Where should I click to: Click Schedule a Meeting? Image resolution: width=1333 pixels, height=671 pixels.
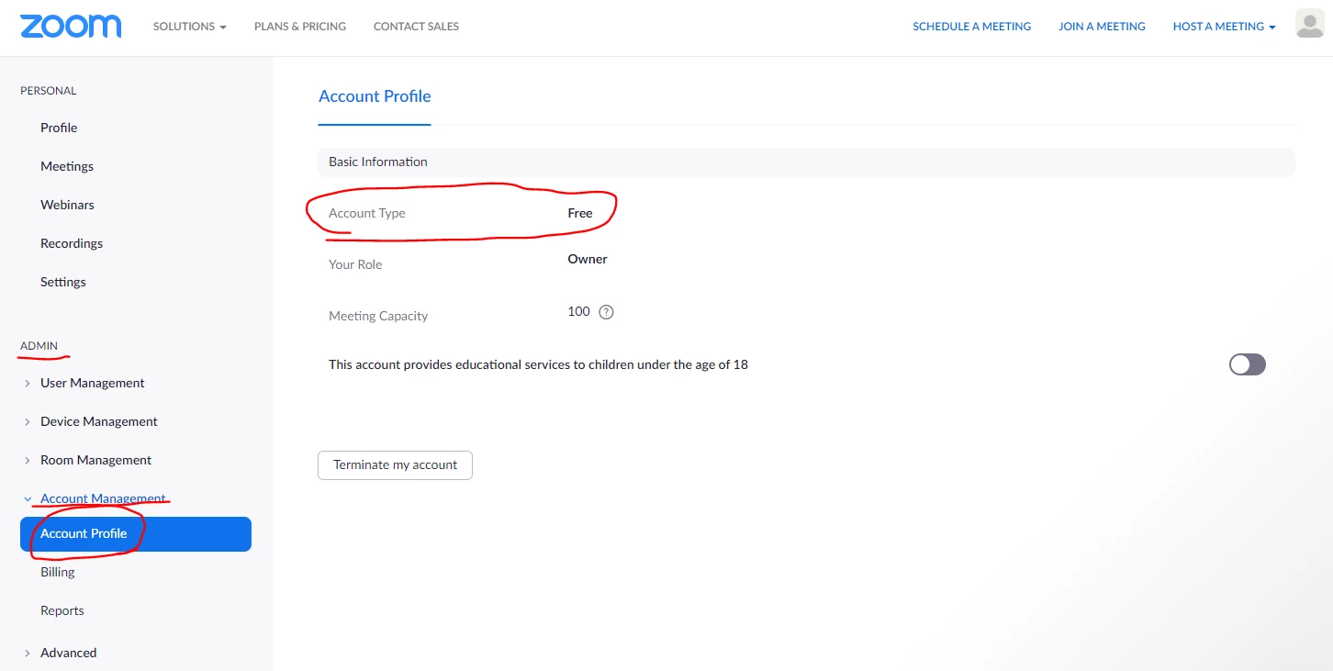pos(971,27)
